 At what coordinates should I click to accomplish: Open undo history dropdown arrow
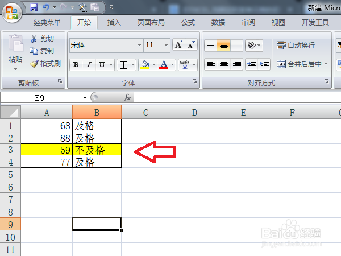click(54, 7)
